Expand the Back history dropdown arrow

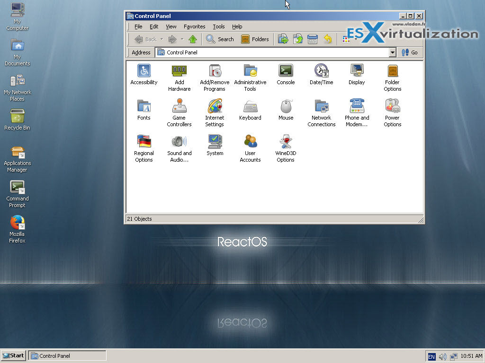pyautogui.click(x=162, y=39)
